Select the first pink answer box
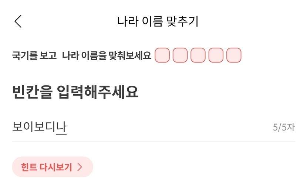This screenshot has width=307, height=187. pos(162,55)
